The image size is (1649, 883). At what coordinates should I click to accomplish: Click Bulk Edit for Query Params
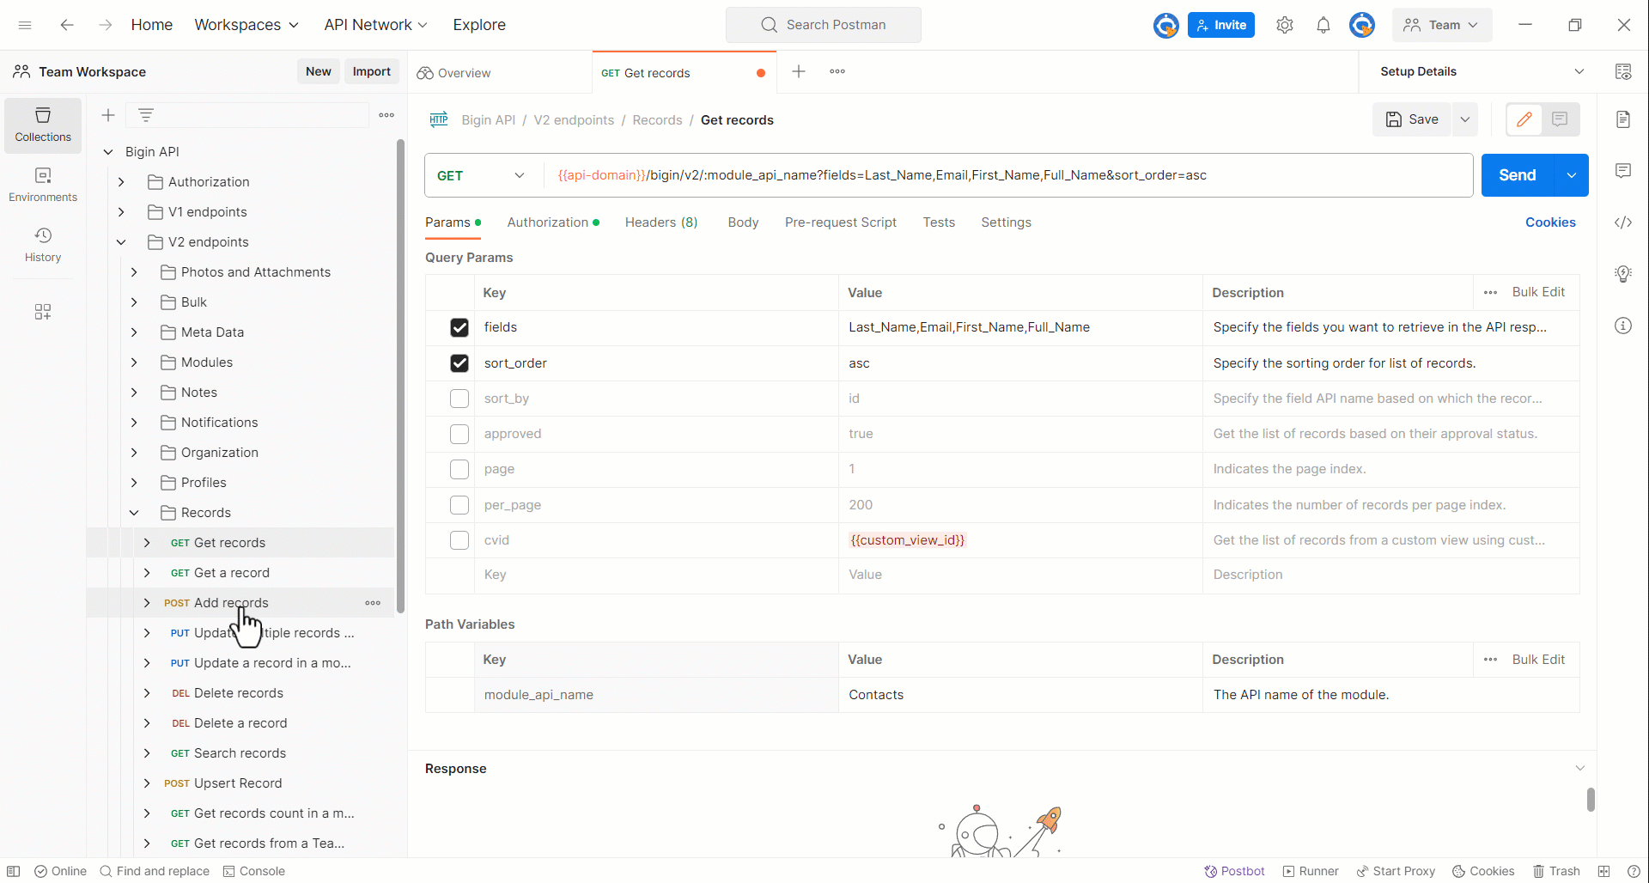point(1538,292)
